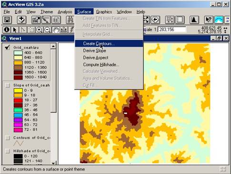The width and height of the screenshot is (231, 174).
Task: Enable the Slope of Grid_ceah theme checkbox
Action: coord(8,85)
